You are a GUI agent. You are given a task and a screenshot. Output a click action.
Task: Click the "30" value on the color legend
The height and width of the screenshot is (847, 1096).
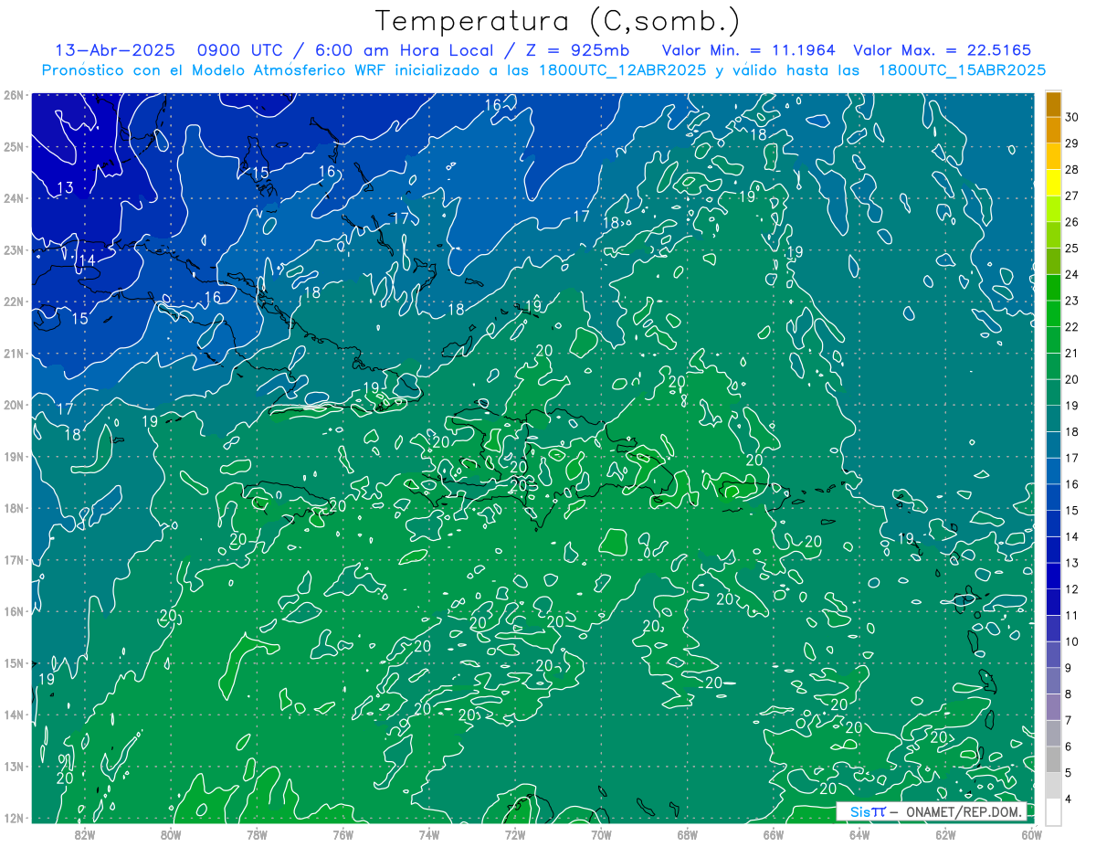point(1072,117)
